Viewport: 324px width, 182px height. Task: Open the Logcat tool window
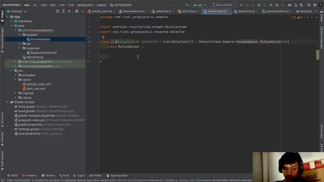[79, 175]
